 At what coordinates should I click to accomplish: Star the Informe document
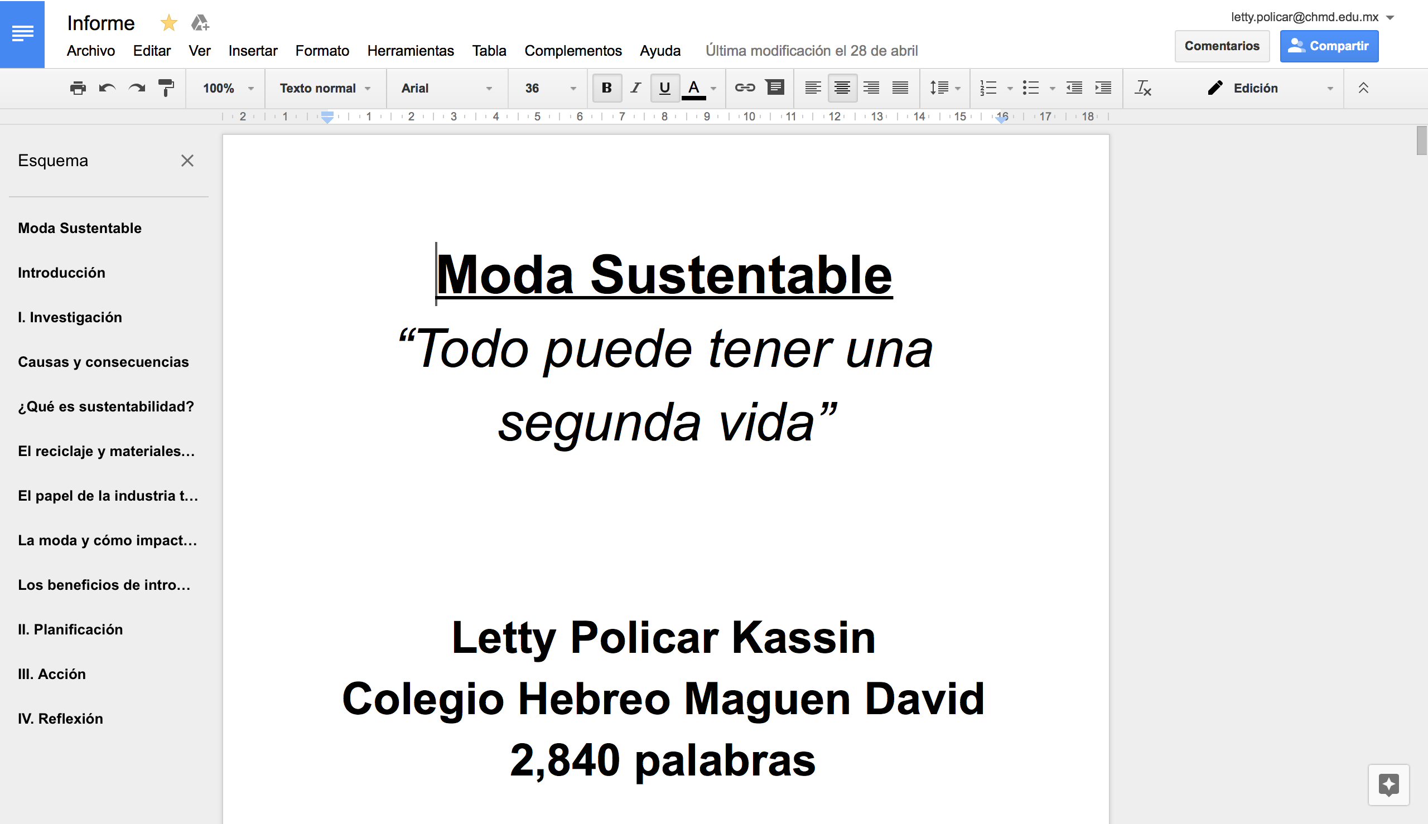(168, 23)
